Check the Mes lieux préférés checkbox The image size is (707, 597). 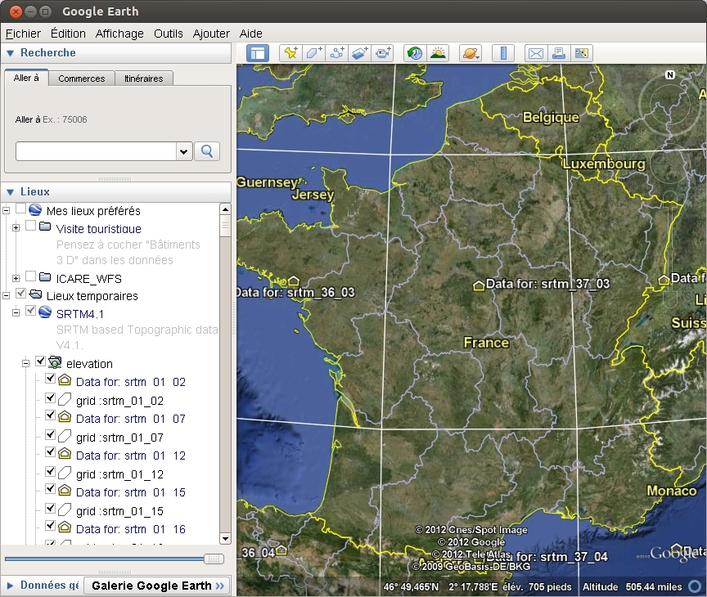pos(20,209)
